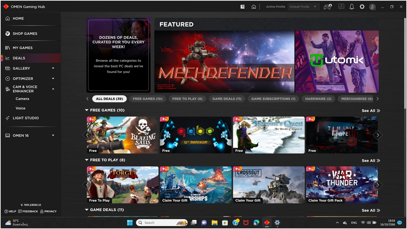Open the War Thunder gift pack card

click(342, 185)
